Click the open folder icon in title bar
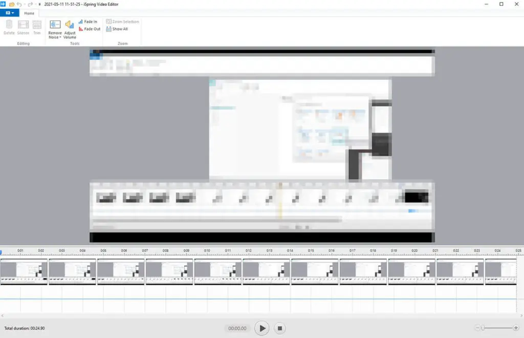 [12, 4]
